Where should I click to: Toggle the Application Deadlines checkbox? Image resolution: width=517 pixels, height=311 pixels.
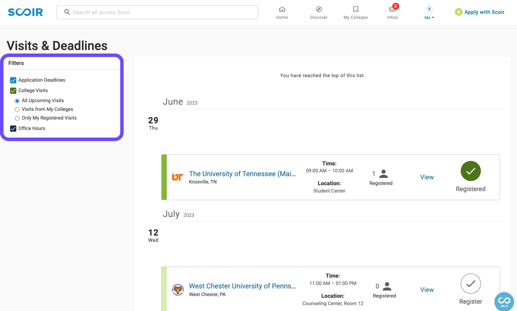pyautogui.click(x=13, y=80)
